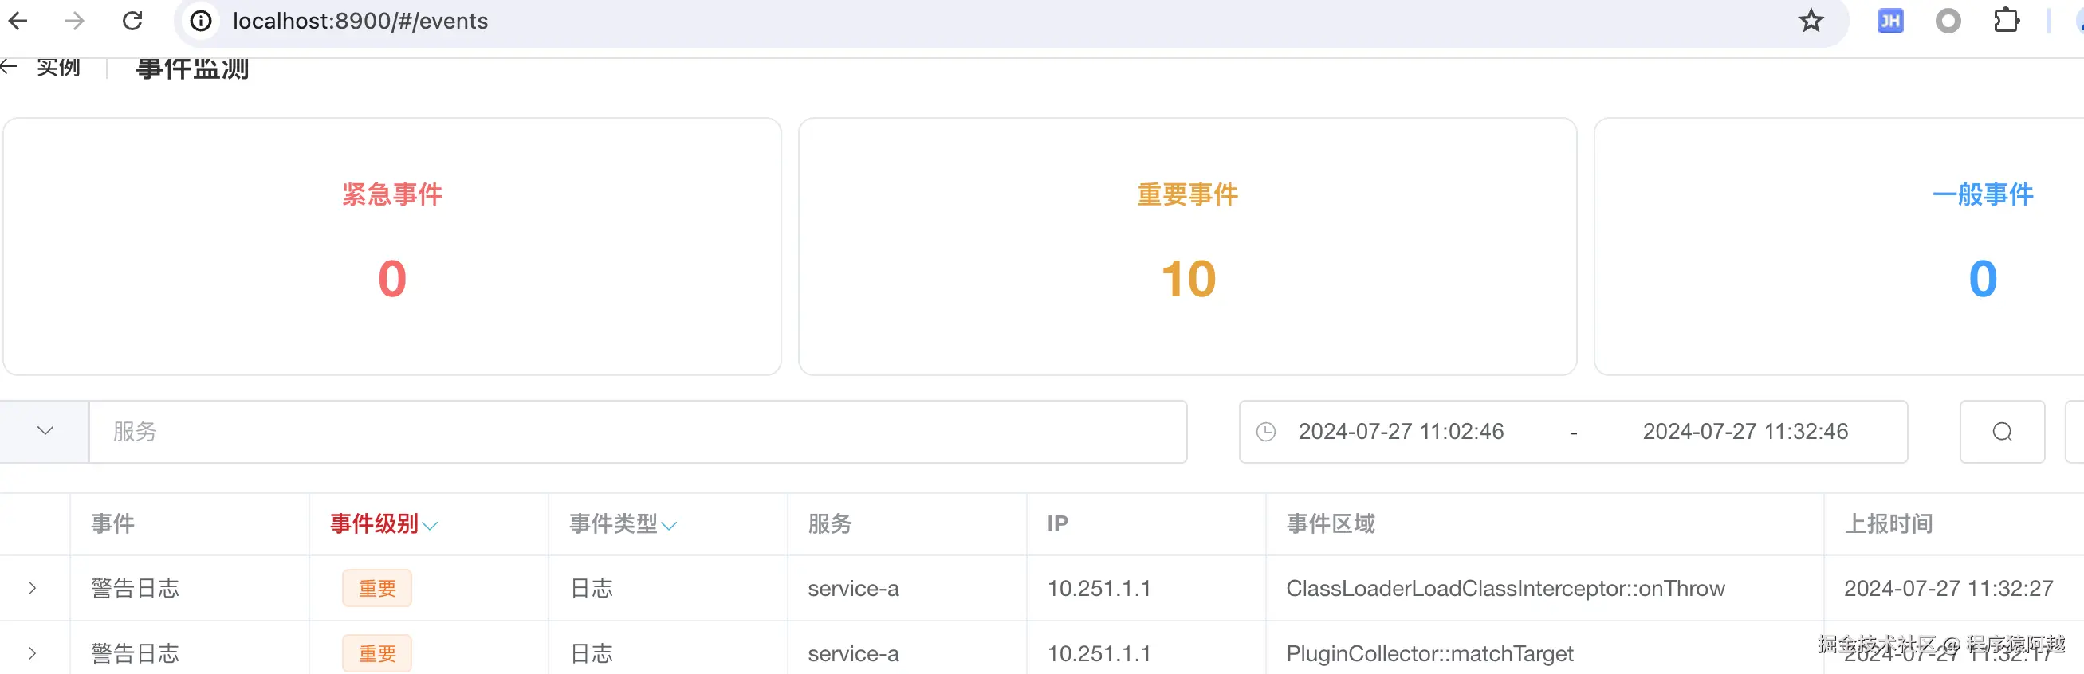Click the browser forward arrow
2084x674 pixels.
(x=74, y=21)
